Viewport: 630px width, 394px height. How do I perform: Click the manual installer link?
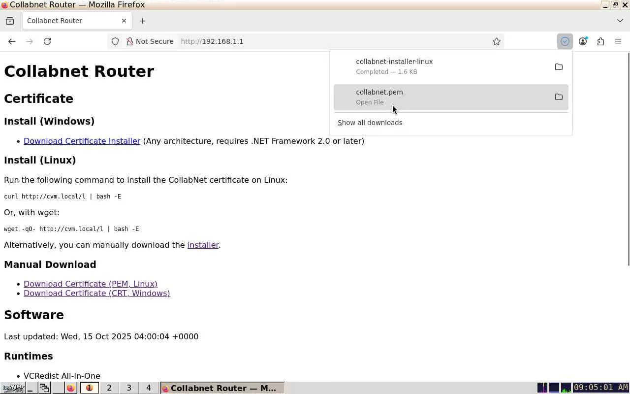[x=203, y=245]
